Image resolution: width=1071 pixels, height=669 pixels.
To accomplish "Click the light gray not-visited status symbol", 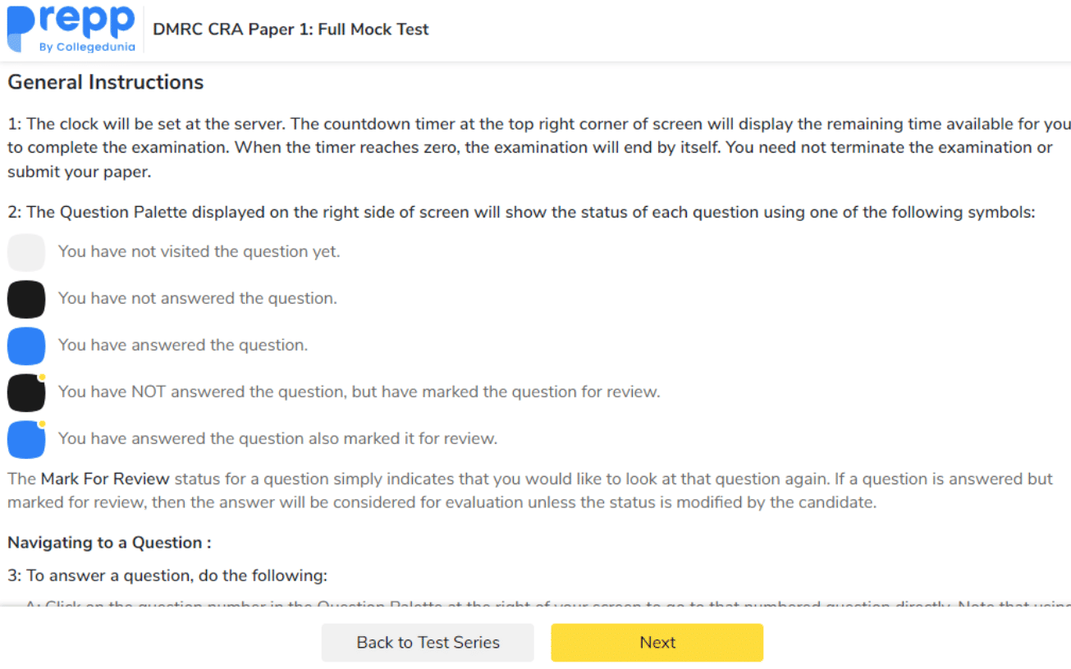I will point(26,252).
